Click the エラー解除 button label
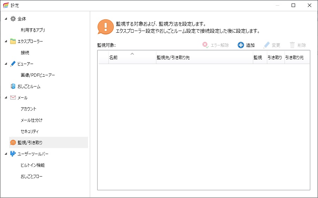The width and height of the screenshot is (318, 198). click(x=220, y=45)
